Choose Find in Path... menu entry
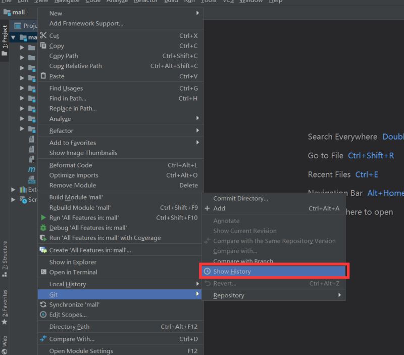This screenshot has height=355, width=404. (68, 98)
